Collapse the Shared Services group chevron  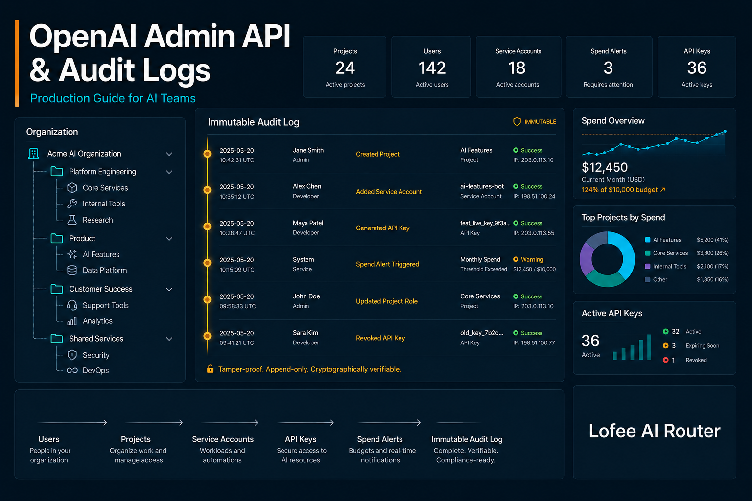pos(169,339)
